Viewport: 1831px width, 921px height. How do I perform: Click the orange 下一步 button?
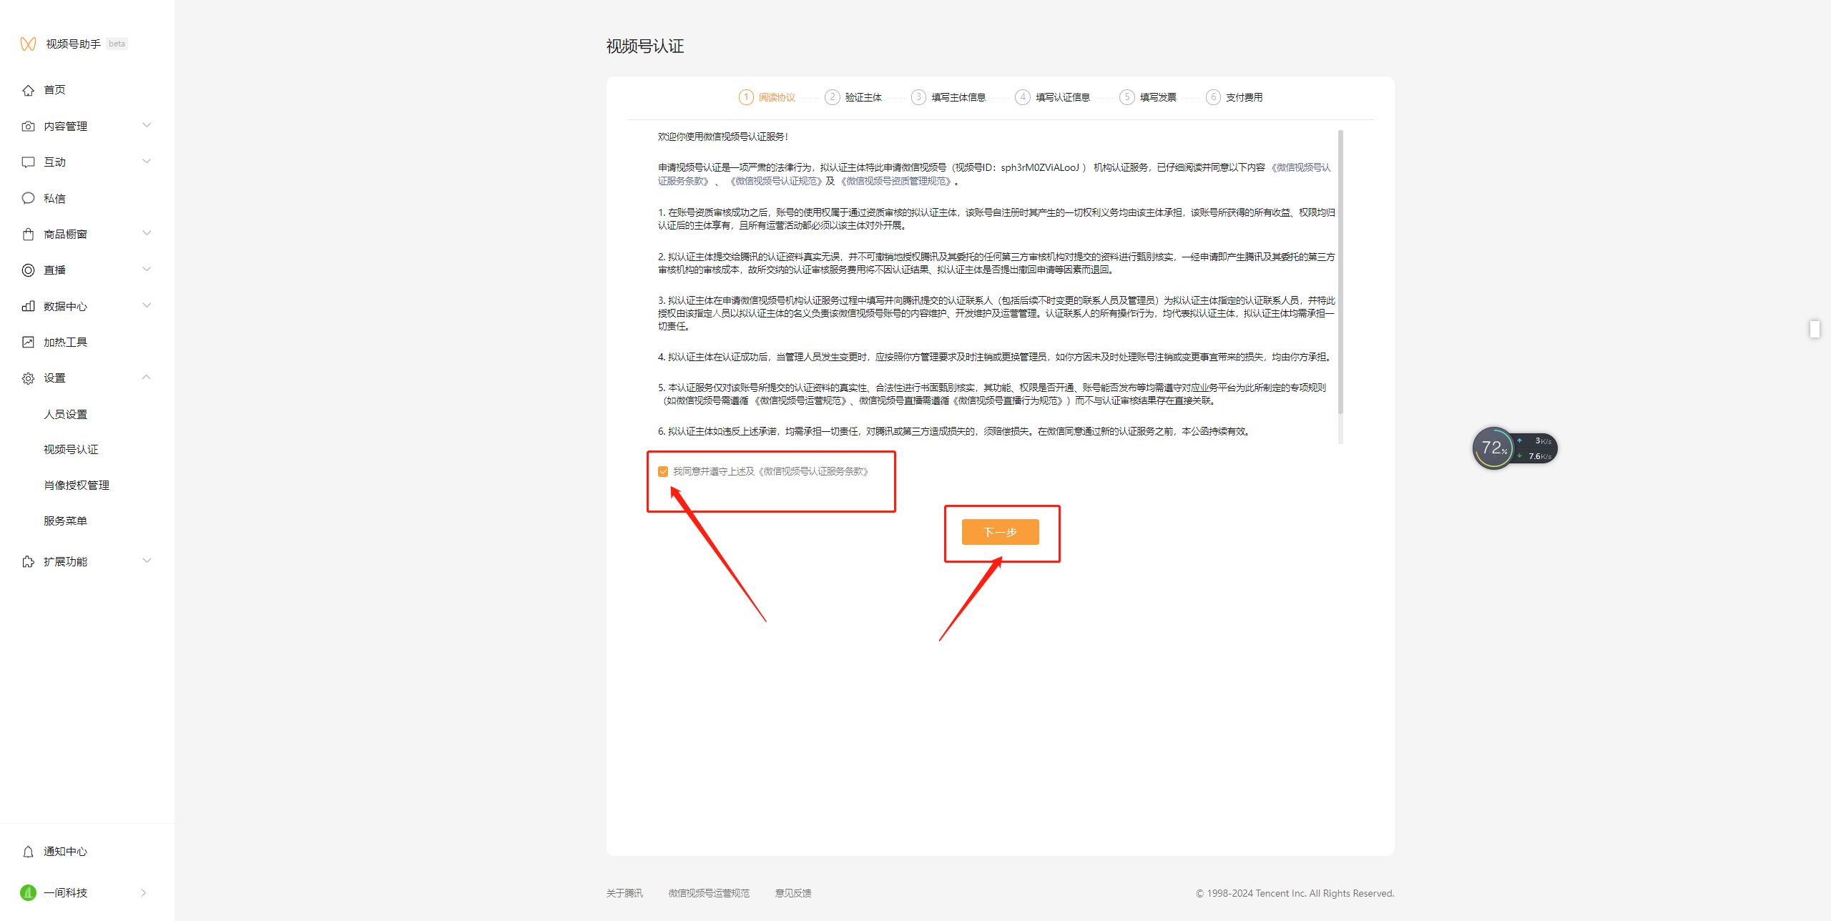1000,532
